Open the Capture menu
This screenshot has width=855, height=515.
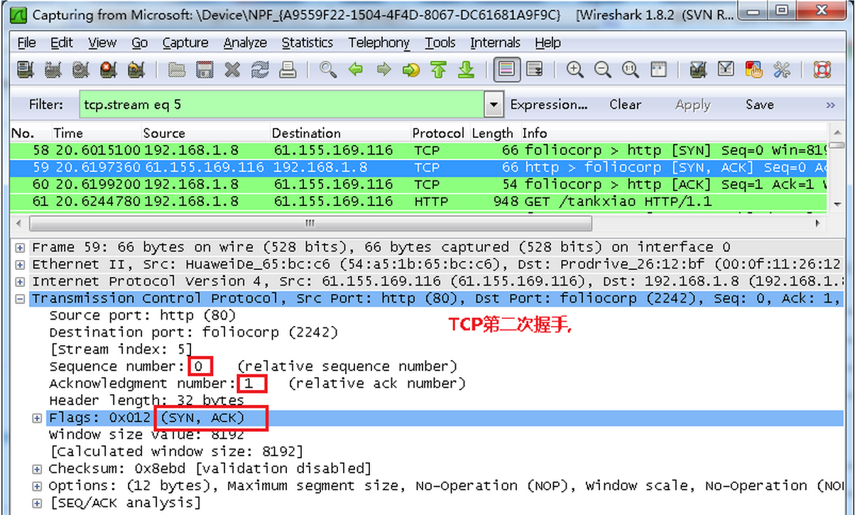click(185, 43)
